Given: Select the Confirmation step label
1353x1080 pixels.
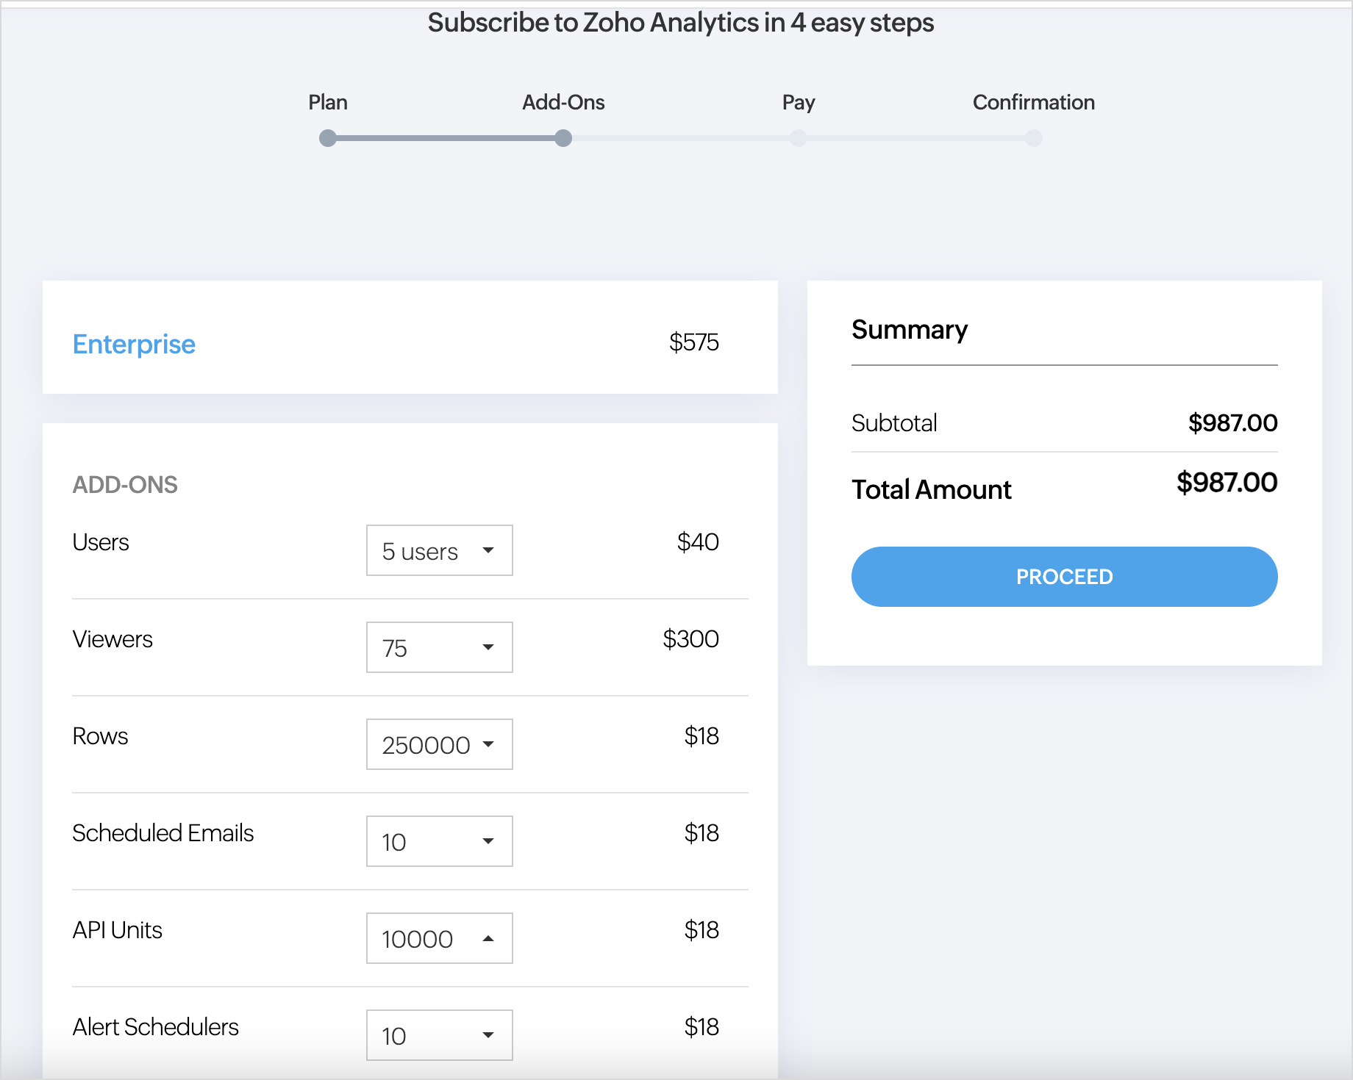Looking at the screenshot, I should tap(1034, 102).
